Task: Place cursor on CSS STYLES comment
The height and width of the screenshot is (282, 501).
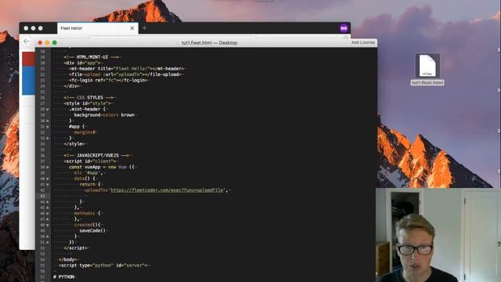Action: [88, 97]
